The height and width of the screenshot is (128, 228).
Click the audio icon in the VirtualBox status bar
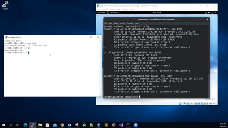click(x=185, y=103)
